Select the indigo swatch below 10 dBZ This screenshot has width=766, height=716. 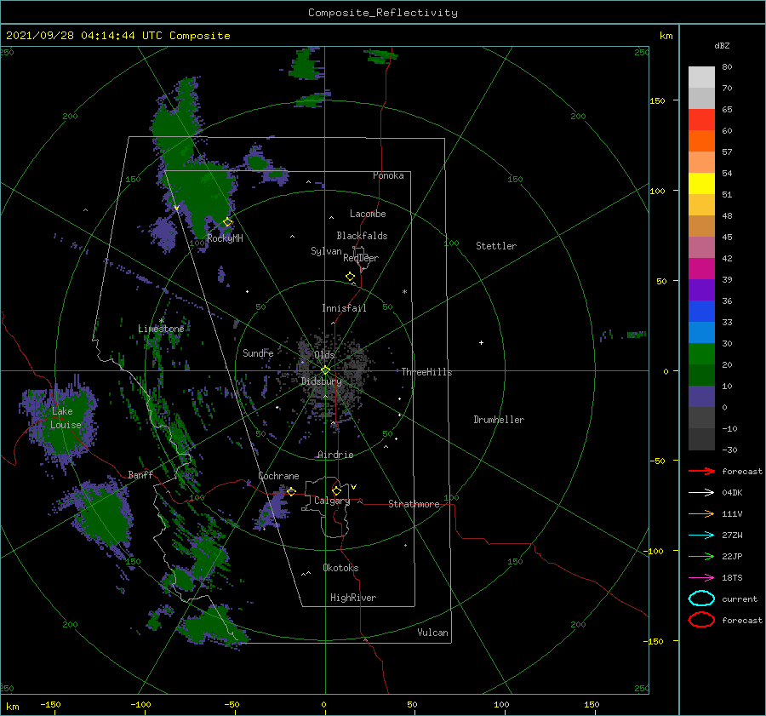[x=701, y=397]
